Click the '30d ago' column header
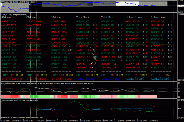 coord(6,17)
